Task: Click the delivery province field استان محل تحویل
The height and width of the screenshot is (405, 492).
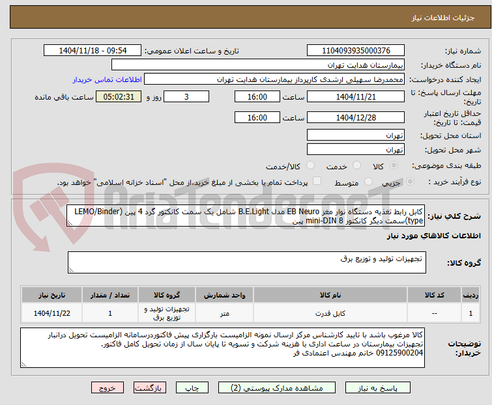Action: click(356, 135)
